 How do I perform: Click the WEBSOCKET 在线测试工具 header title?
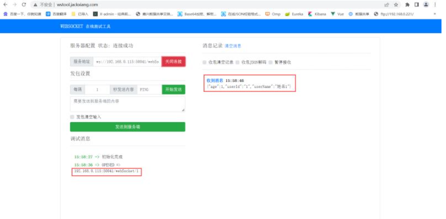[85, 26]
